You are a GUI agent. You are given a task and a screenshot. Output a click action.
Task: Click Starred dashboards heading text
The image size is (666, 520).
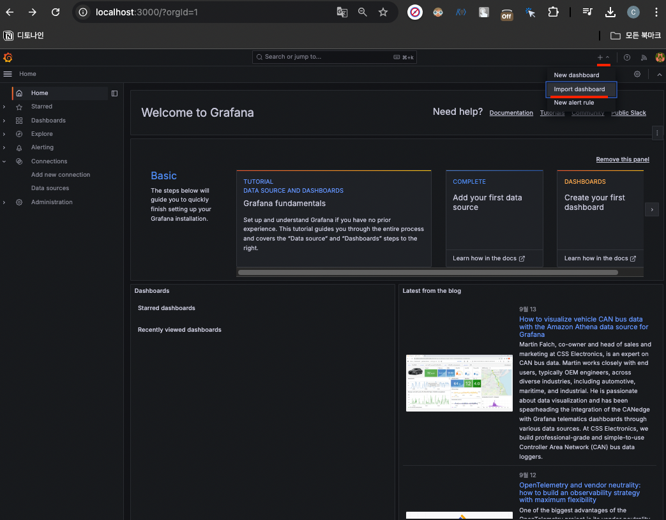point(167,308)
